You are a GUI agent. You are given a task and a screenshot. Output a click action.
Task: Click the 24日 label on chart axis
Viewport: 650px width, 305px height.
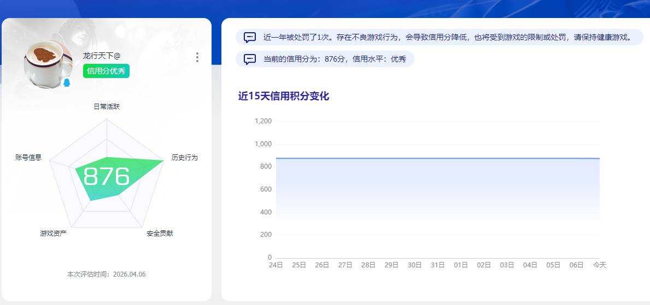click(x=276, y=265)
